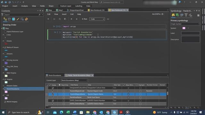The height and width of the screenshot is (115, 205).
Task: Click the Windows Start button
Action: pyautogui.click(x=3, y=112)
